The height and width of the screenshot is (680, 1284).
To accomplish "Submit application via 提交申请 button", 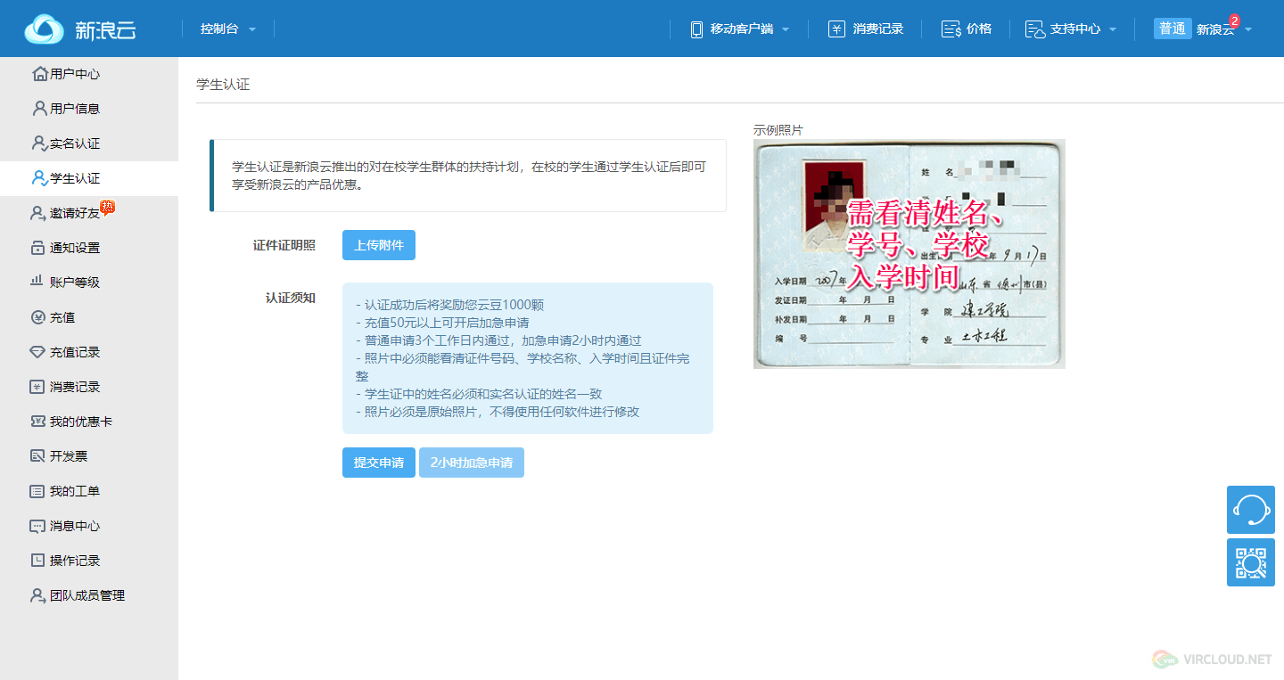I will (378, 462).
